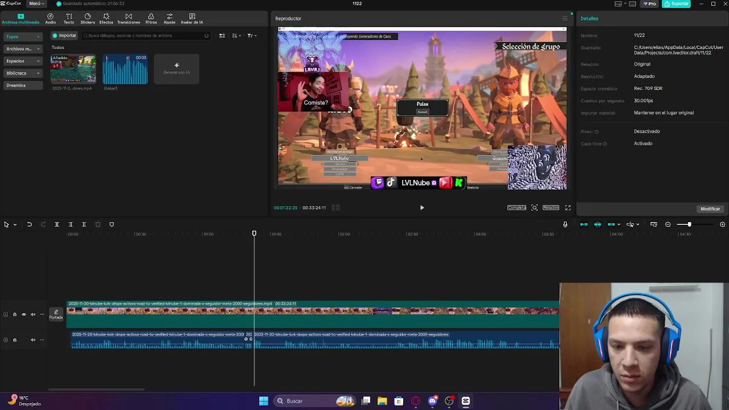Open the Avatar de IA tab
This screenshot has width=729, height=410.
(192, 19)
